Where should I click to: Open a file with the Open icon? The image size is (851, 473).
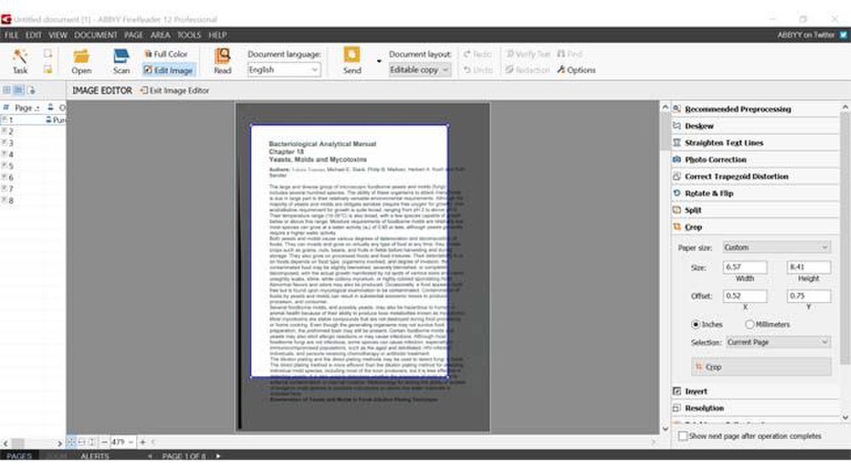(x=82, y=58)
